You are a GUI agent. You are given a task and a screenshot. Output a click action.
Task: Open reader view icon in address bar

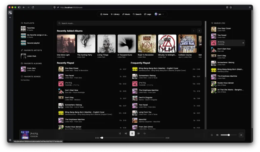pos(227,7)
